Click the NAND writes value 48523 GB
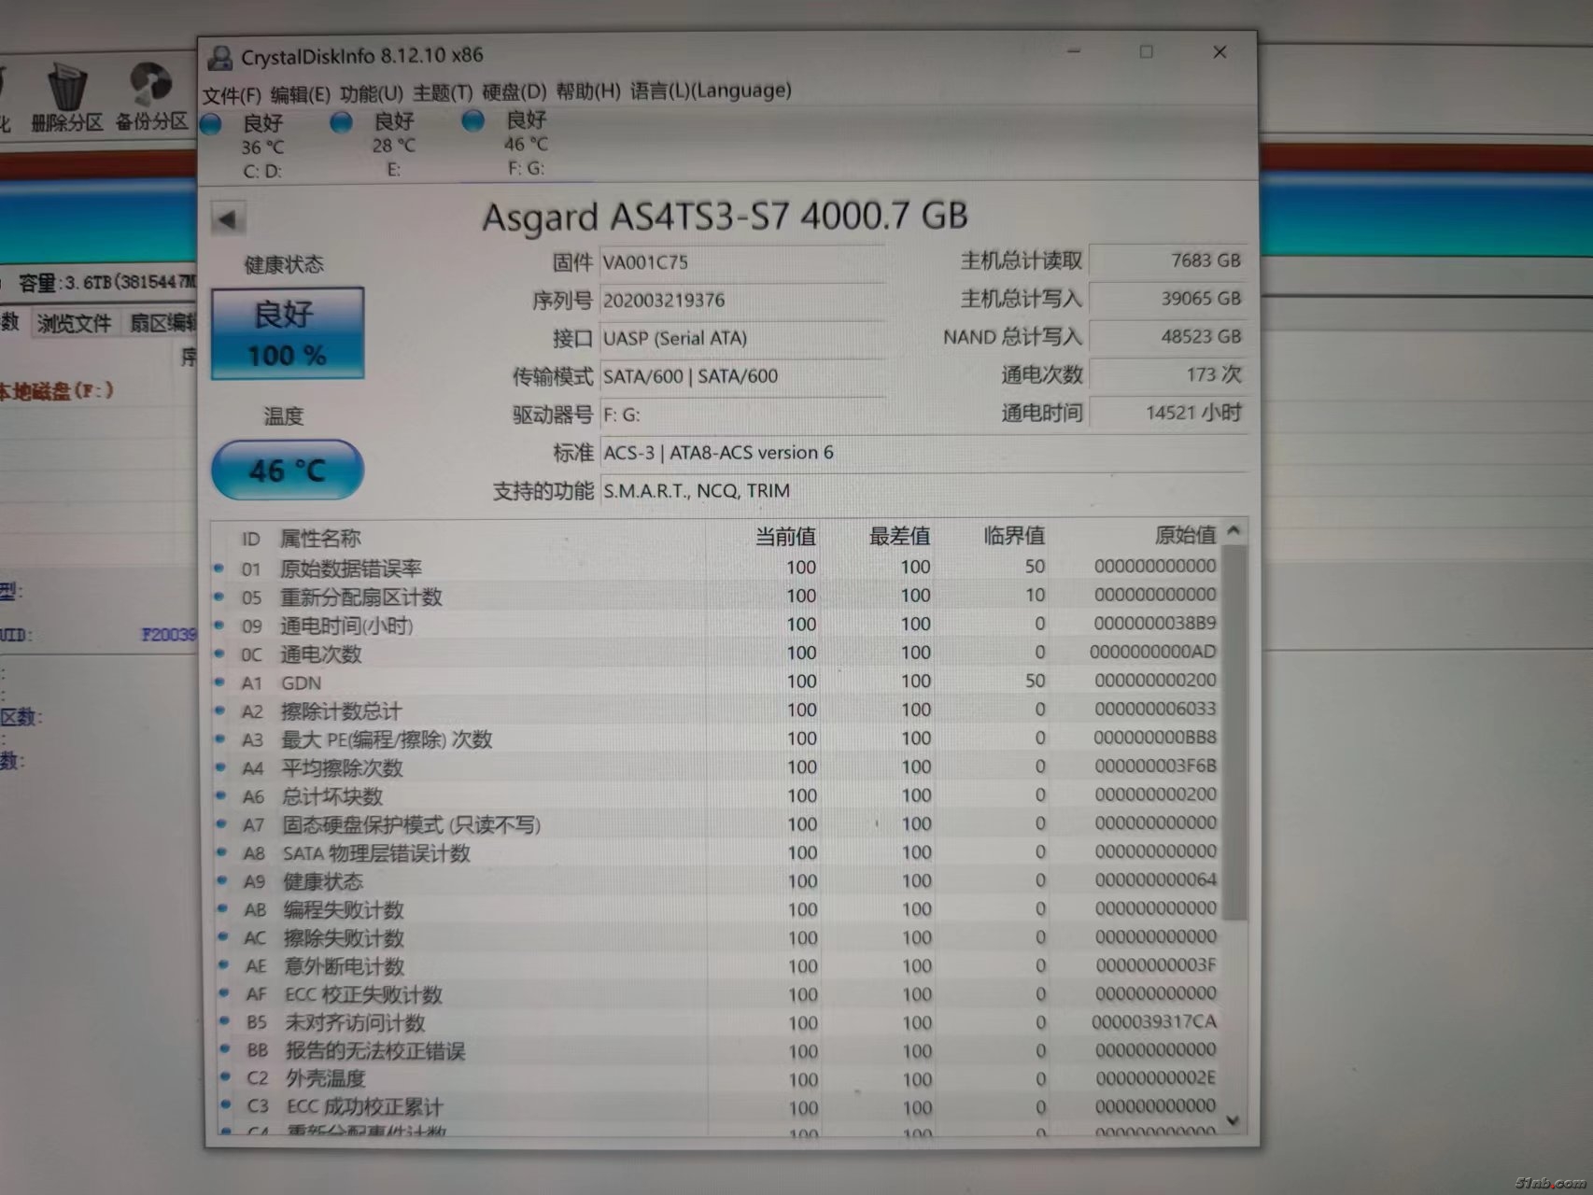The width and height of the screenshot is (1593, 1195). [1168, 336]
